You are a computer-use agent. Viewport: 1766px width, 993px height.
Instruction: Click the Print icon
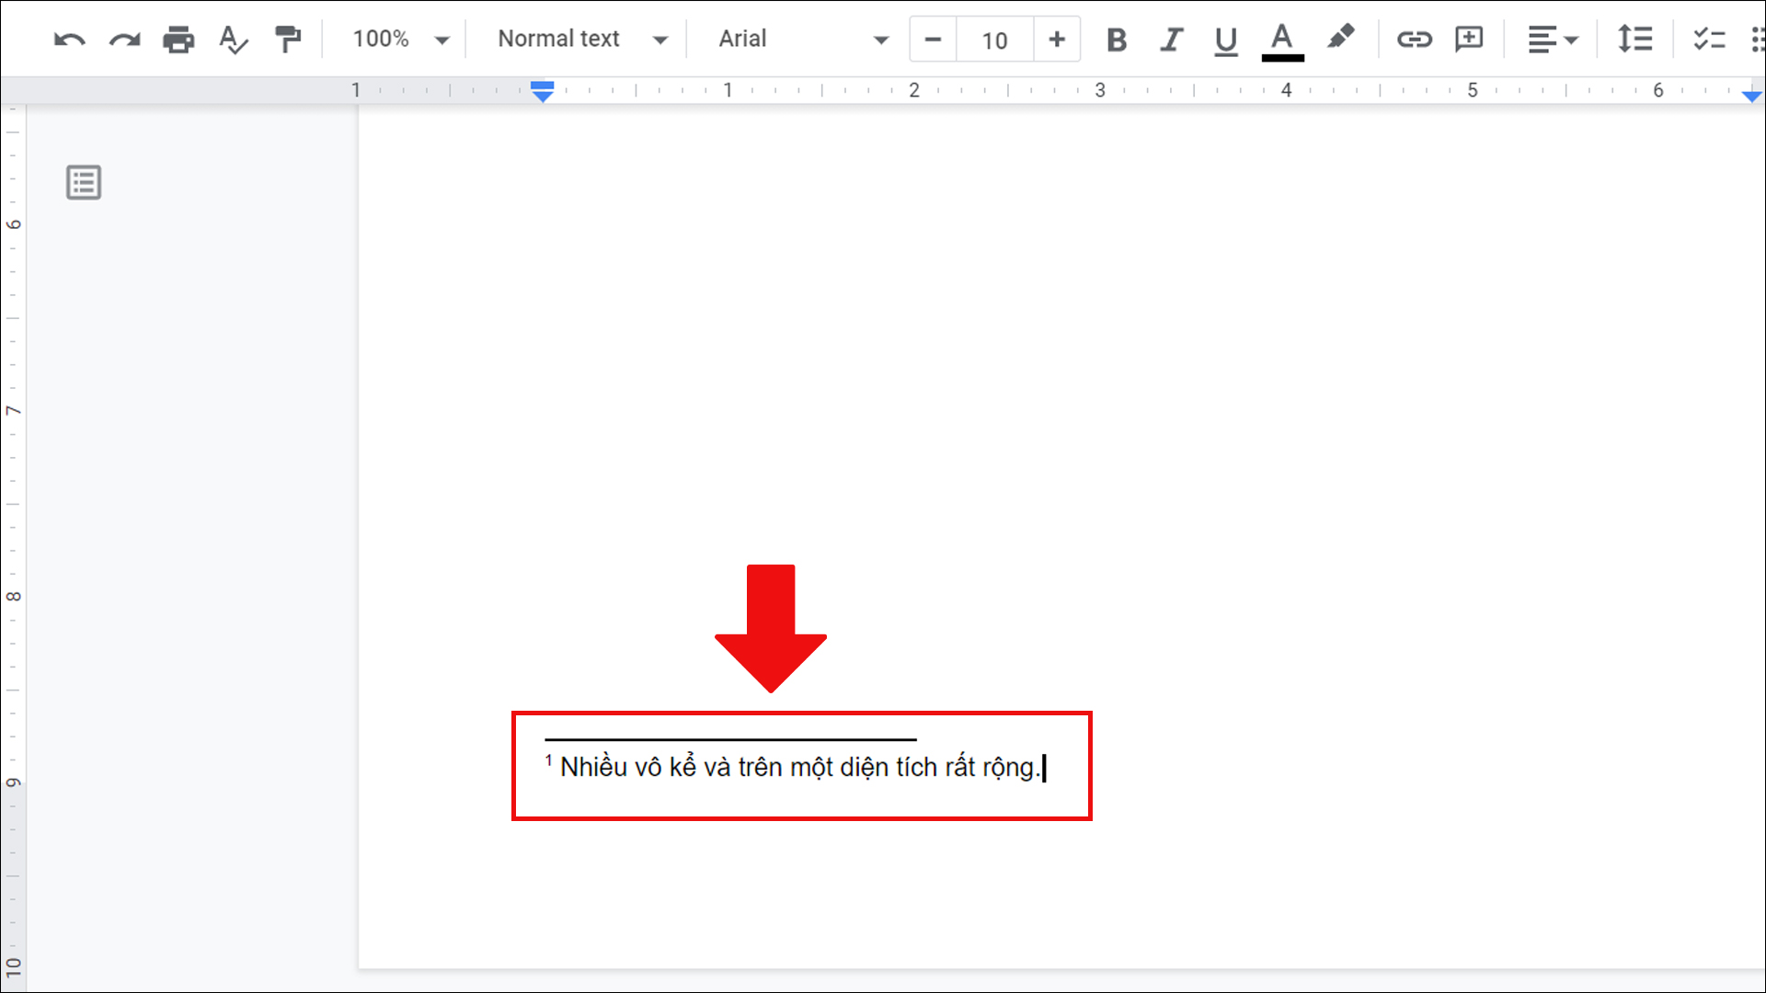click(178, 40)
